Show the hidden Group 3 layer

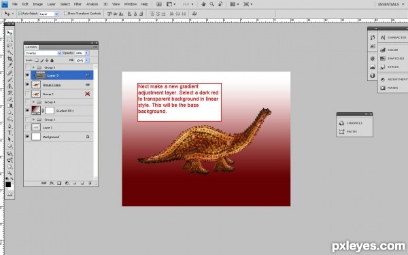tap(27, 67)
